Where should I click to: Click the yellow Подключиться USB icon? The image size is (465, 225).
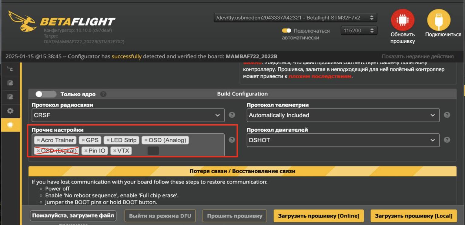439,20
